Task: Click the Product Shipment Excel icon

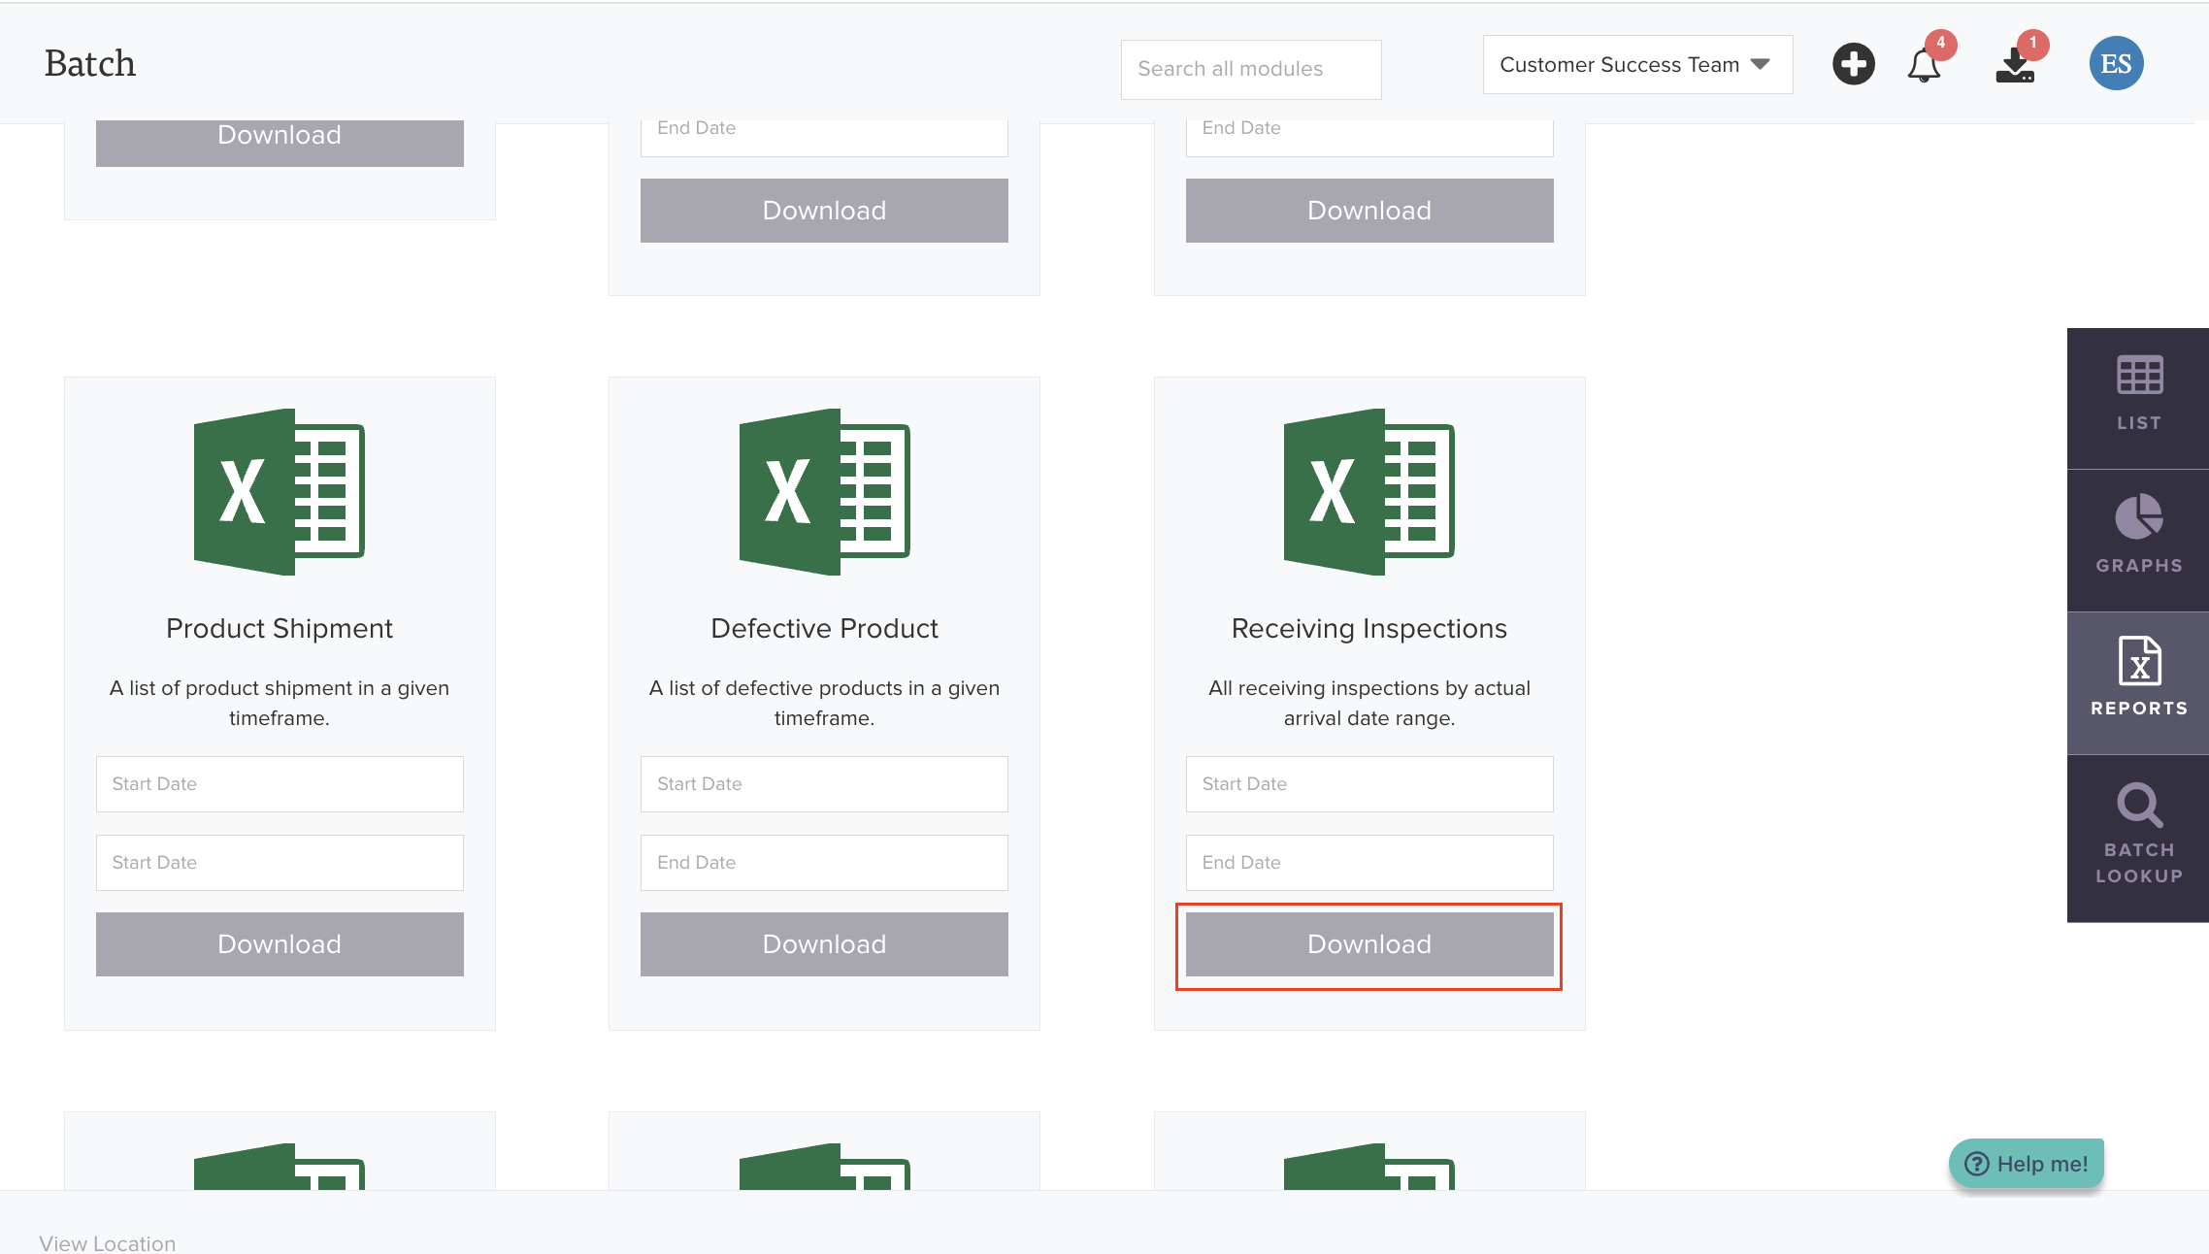Action: pyautogui.click(x=280, y=491)
